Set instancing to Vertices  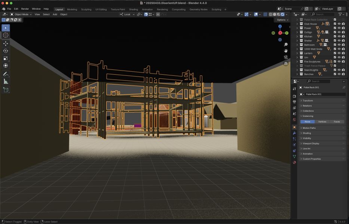[322, 122]
